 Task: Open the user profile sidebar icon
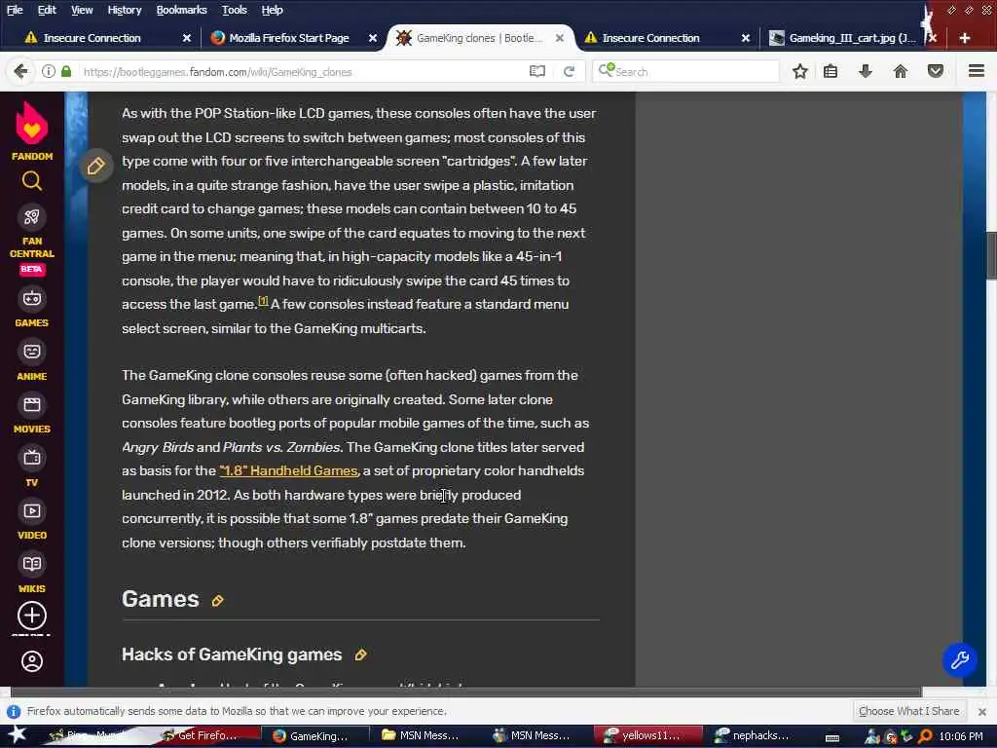pos(32,661)
